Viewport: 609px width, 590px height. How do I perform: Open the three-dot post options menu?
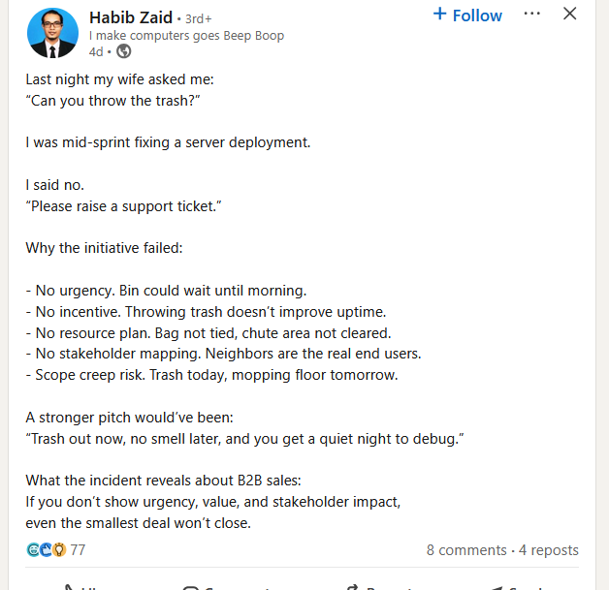[x=532, y=14]
